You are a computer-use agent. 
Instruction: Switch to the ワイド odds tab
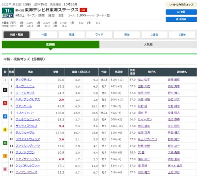[x=99, y=34]
